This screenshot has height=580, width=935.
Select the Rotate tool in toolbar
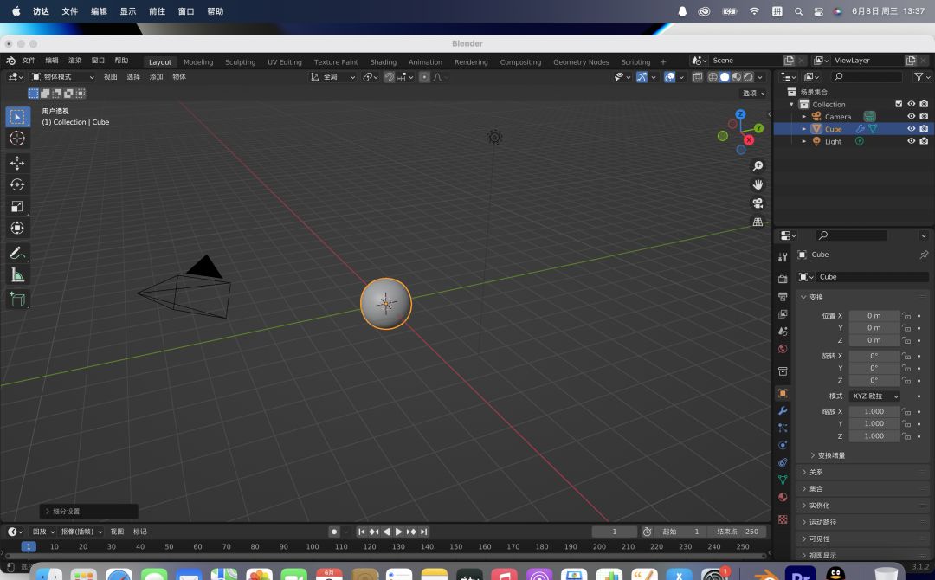(x=17, y=184)
